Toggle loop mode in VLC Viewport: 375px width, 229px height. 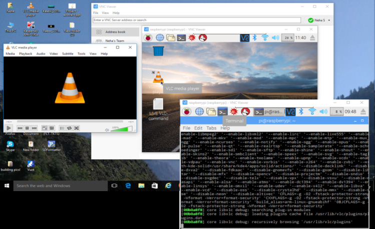coord(69,128)
